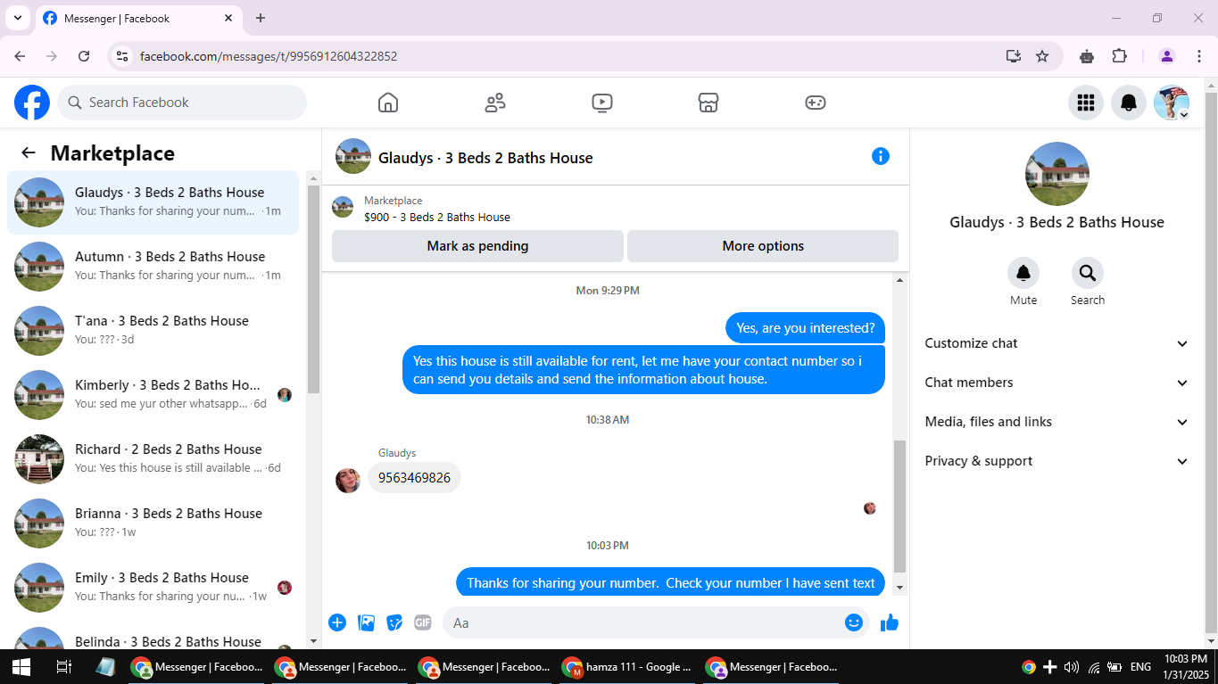Click the Aa message input field
The height and width of the screenshot is (684, 1218).
[x=656, y=622]
